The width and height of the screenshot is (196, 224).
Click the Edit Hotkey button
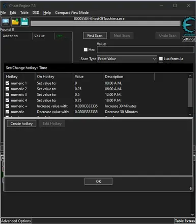click(x=52, y=123)
